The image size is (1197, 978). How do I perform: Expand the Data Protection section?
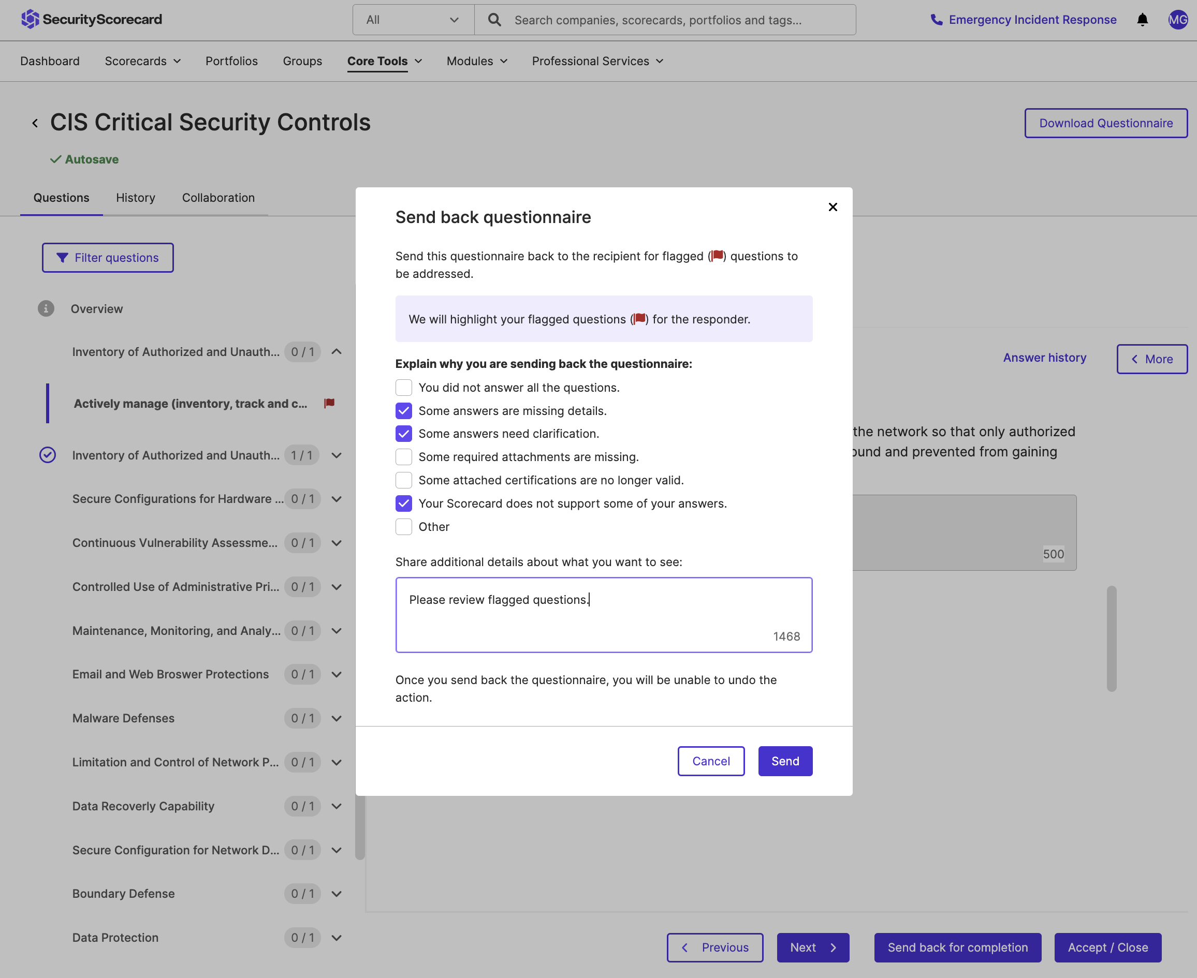[x=337, y=937]
